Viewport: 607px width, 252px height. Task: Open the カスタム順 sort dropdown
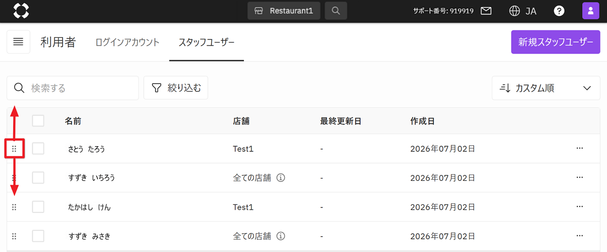click(x=546, y=88)
